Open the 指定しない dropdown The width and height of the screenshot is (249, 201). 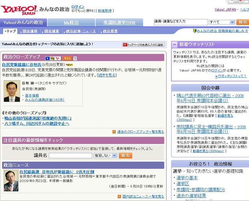[105, 155]
